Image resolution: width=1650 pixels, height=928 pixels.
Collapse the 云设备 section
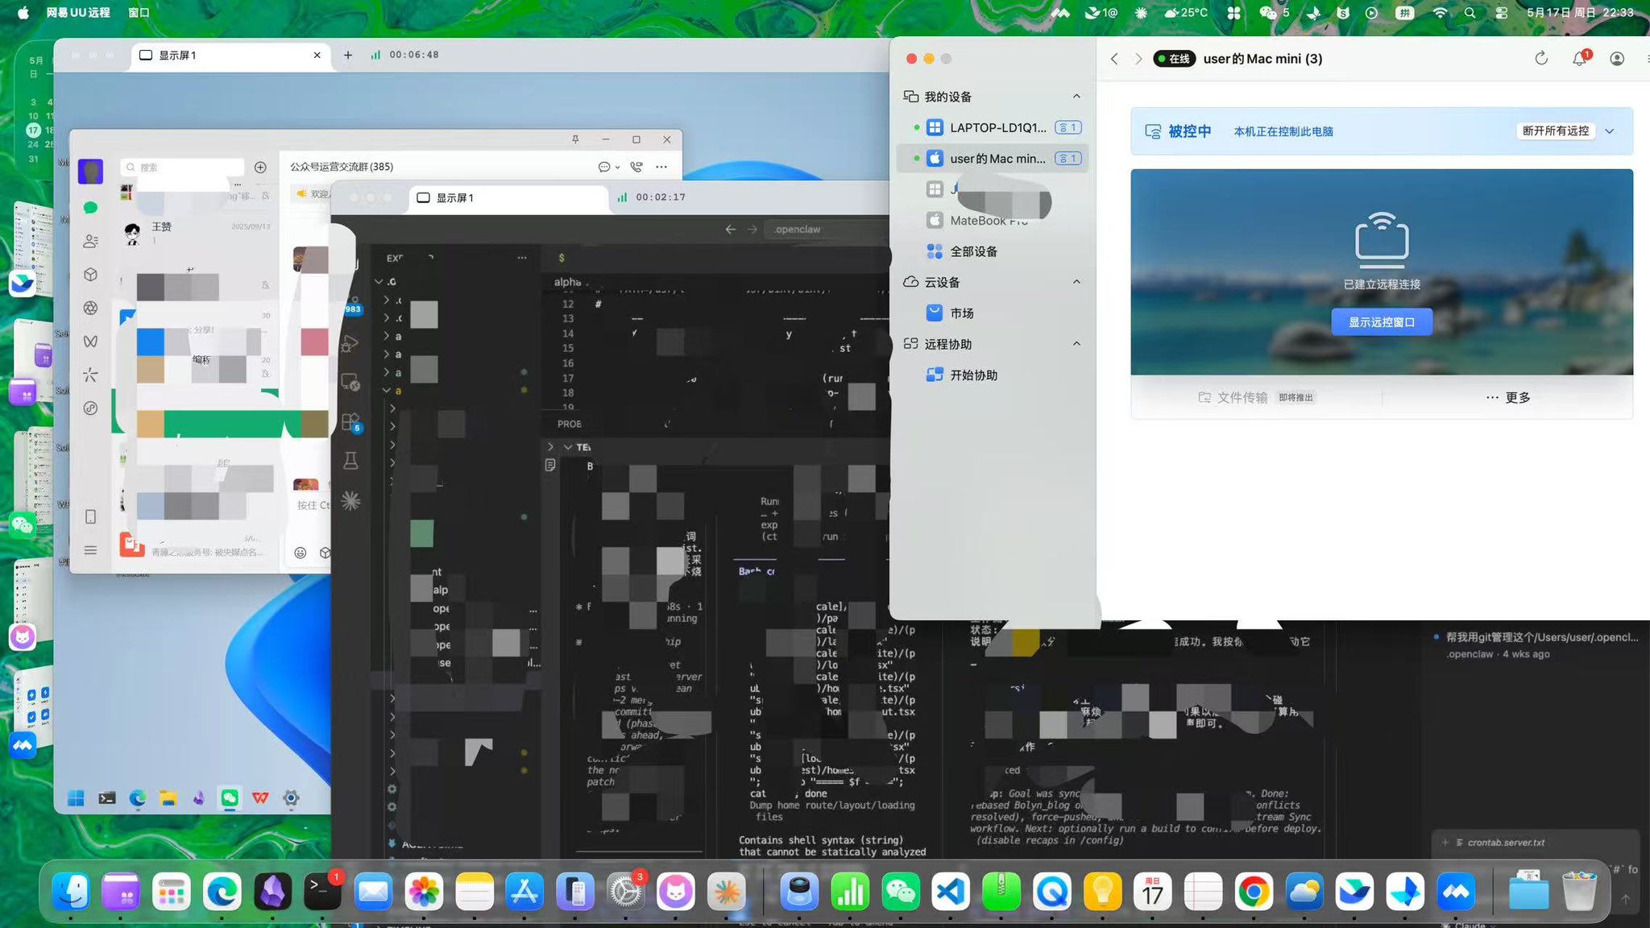click(1076, 282)
